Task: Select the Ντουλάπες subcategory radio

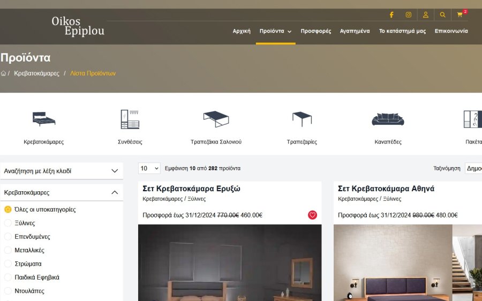Action: coord(8,291)
